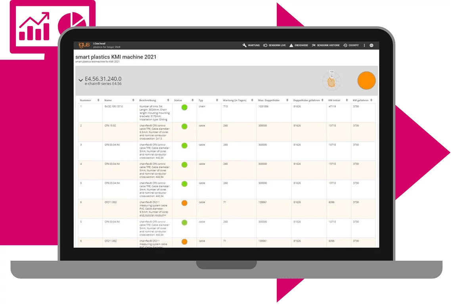Screen dimensions: 452x305
Task: Click the orange status dot of CF211.002
Action: click(x=184, y=203)
